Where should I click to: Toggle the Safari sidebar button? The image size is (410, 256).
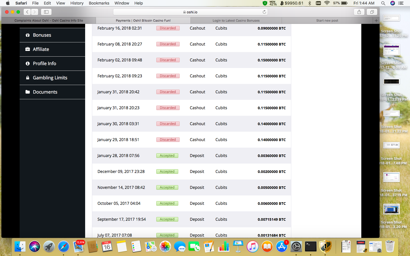click(x=46, y=12)
